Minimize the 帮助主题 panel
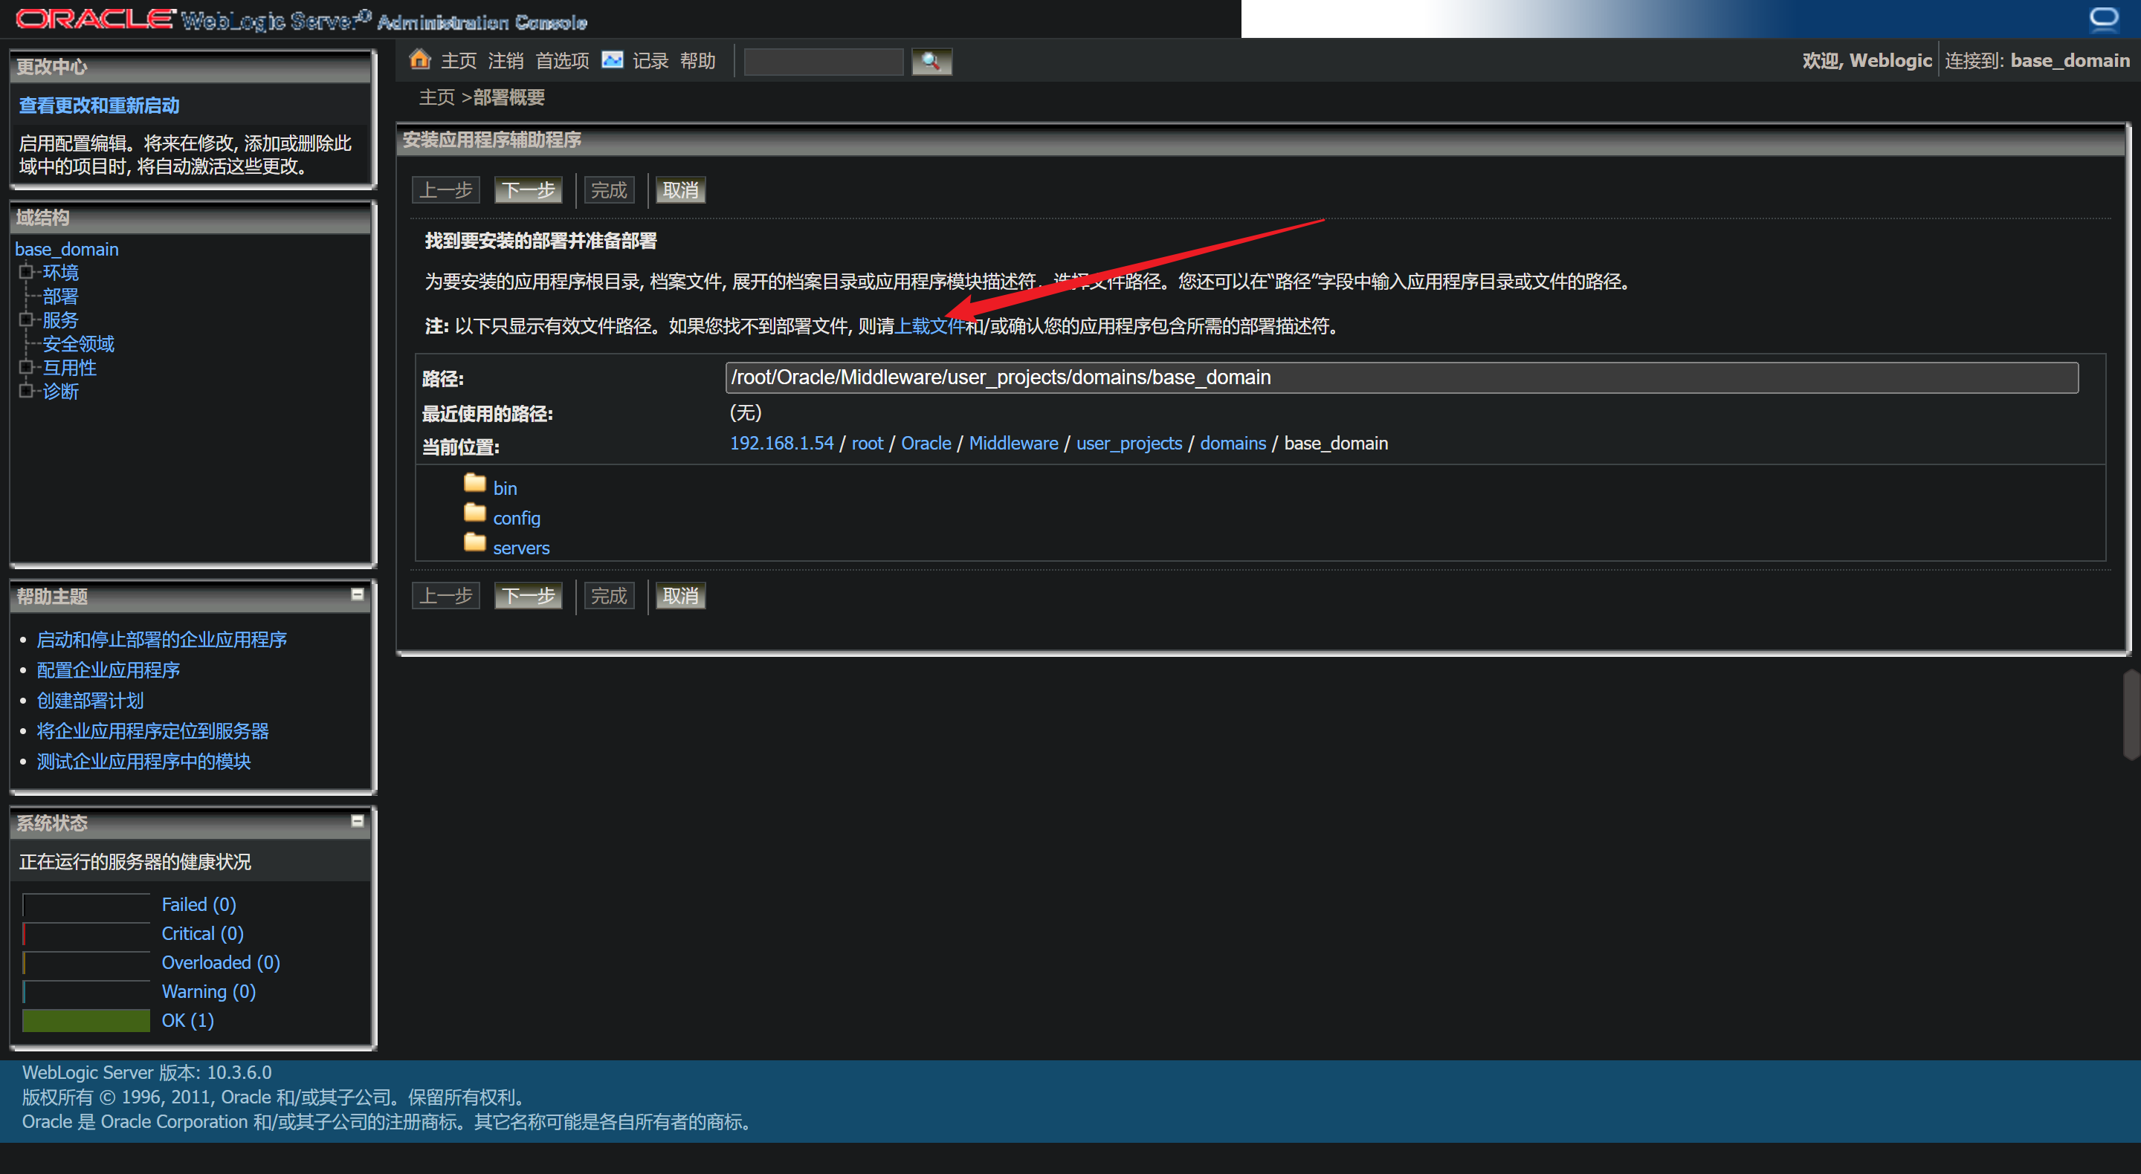2141x1174 pixels. 358,594
